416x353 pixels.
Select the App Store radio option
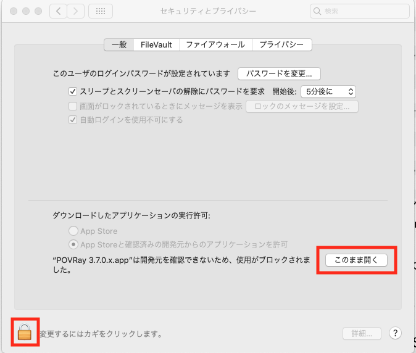[x=73, y=231]
